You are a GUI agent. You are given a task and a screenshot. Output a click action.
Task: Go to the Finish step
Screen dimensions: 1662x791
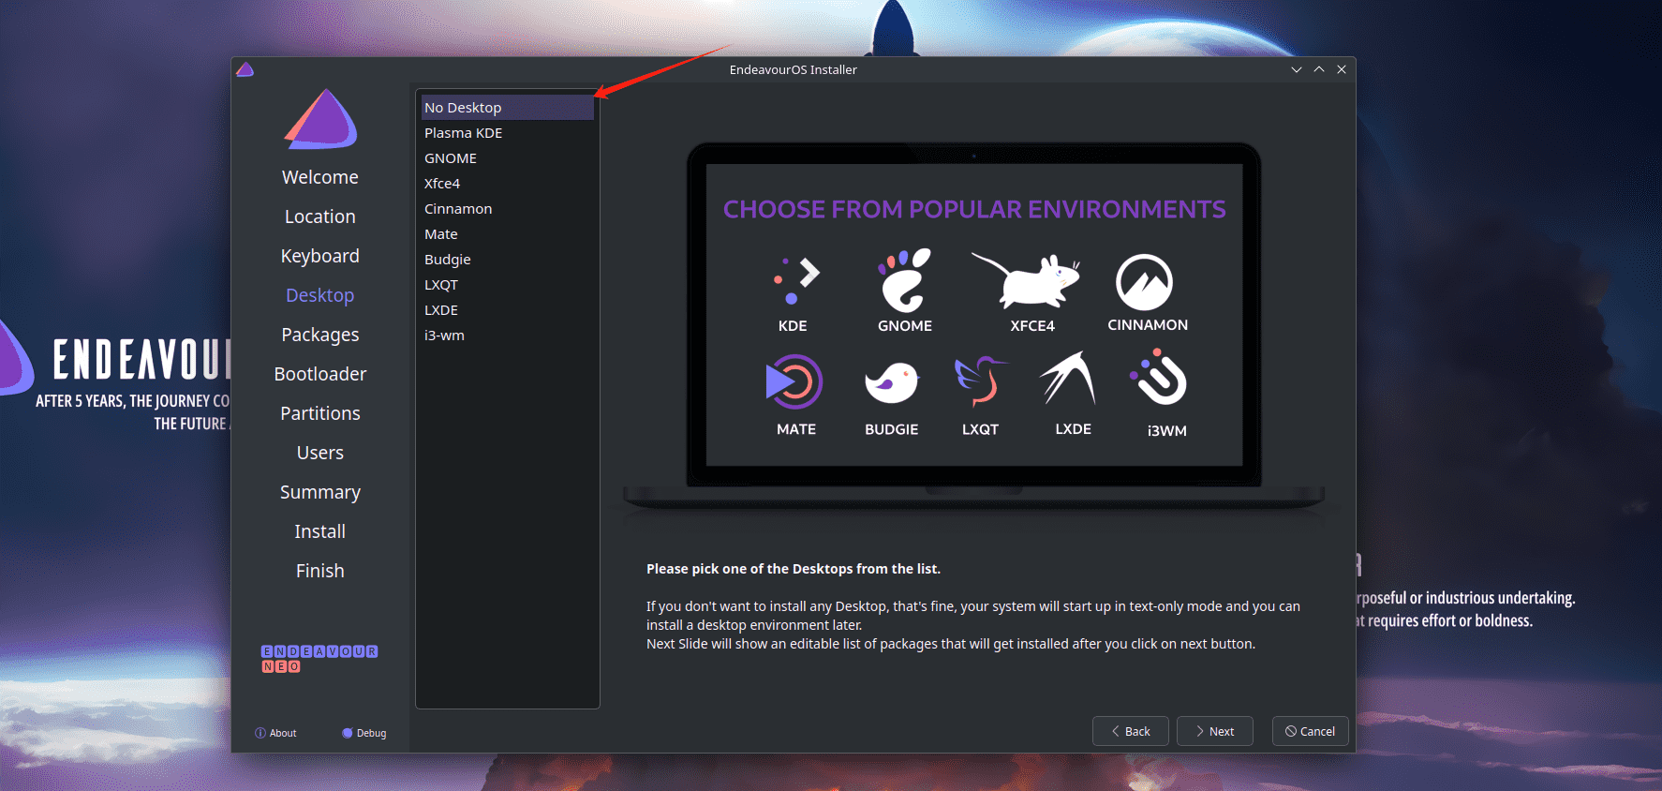pos(320,571)
